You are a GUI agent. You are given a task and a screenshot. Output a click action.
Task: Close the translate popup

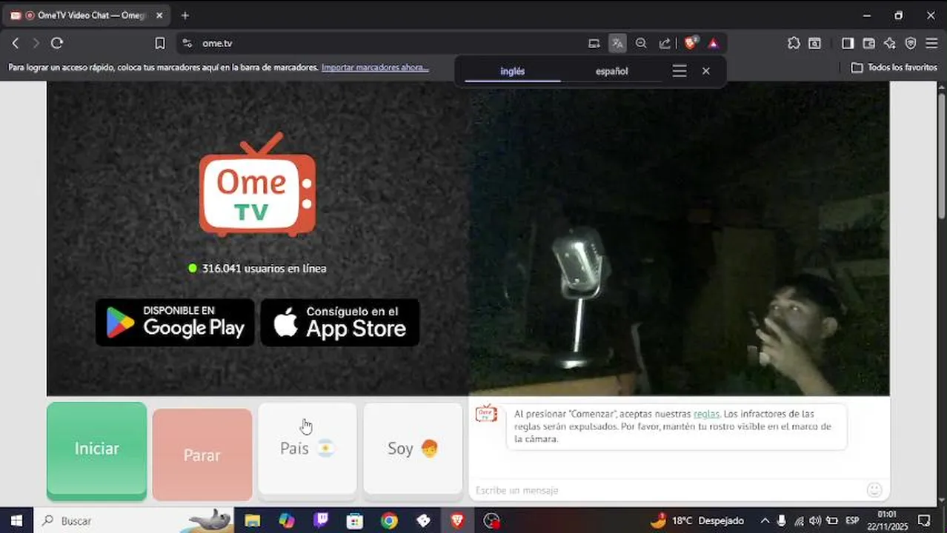[x=706, y=71]
